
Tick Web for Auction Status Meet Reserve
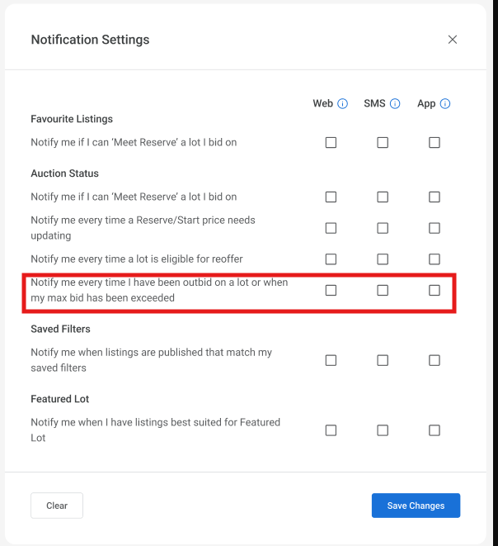[x=331, y=197]
